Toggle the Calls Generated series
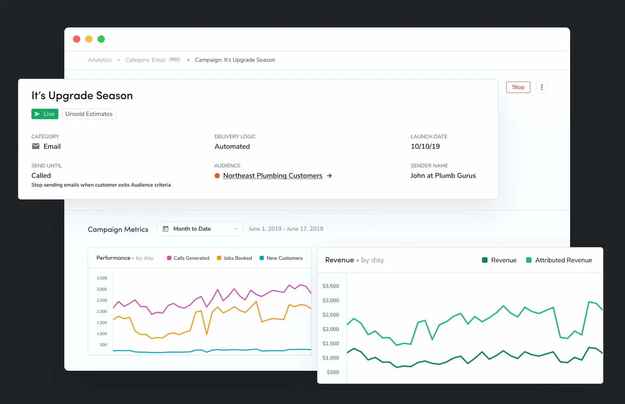 click(x=188, y=258)
